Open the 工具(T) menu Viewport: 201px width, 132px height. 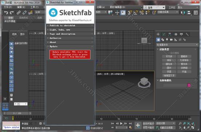pyautogui.click(x=35, y=7)
